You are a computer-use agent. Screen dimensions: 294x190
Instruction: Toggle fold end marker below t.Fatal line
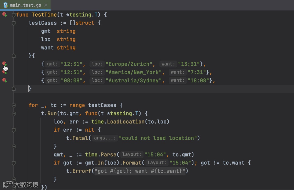(x=14, y=146)
